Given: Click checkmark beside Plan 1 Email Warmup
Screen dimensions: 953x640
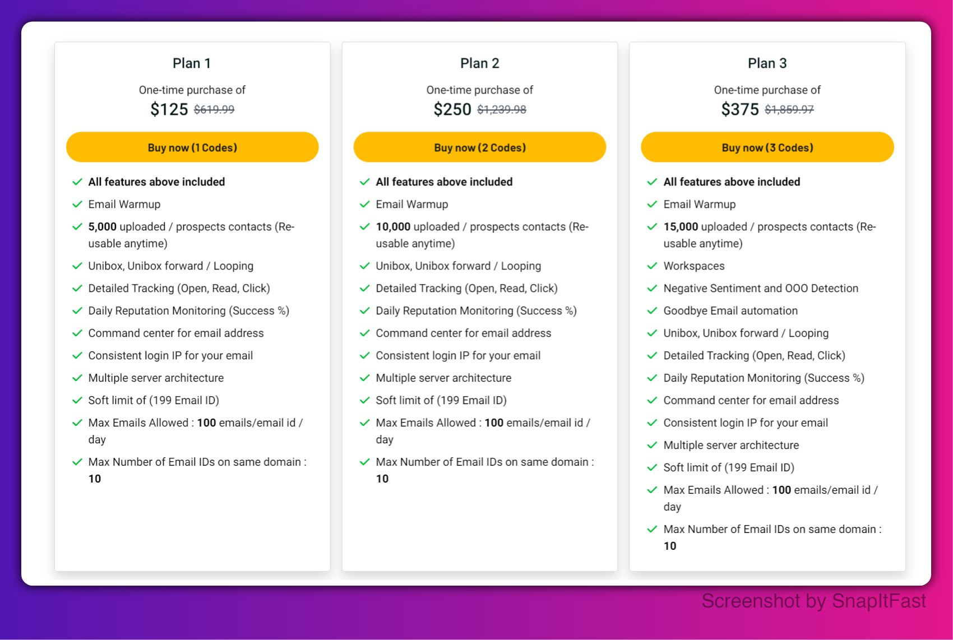Looking at the screenshot, I should (x=77, y=205).
